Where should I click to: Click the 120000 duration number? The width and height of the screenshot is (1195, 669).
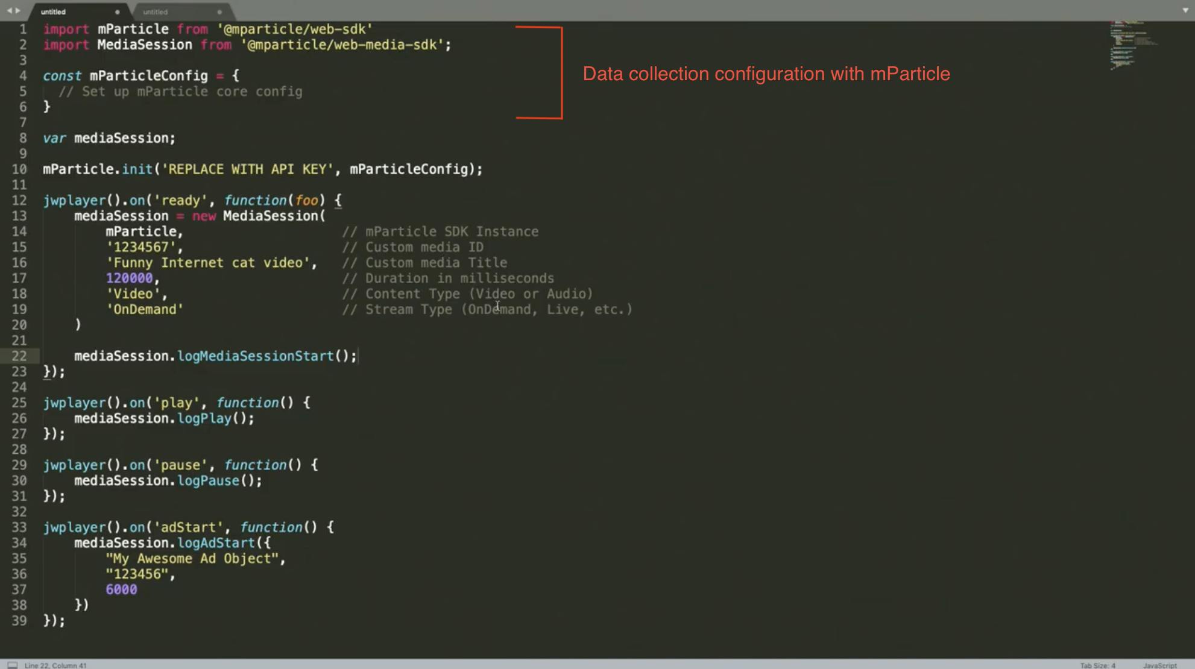pos(129,278)
